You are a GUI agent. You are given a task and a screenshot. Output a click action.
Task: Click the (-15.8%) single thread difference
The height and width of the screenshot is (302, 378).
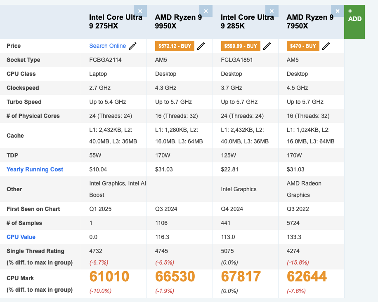coord(298,262)
